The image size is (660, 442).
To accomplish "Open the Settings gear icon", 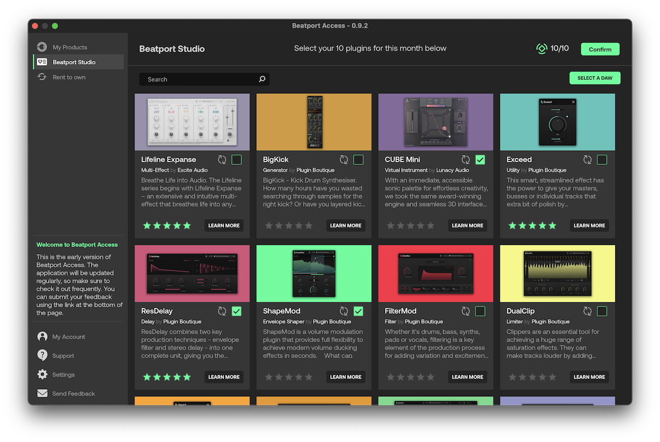I will tap(42, 374).
